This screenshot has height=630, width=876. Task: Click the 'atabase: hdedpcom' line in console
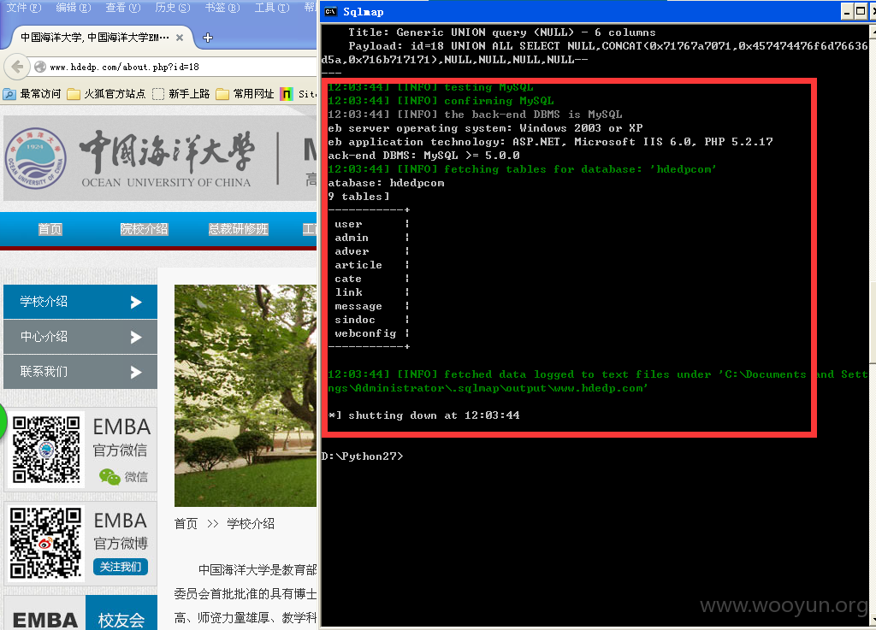tap(386, 183)
